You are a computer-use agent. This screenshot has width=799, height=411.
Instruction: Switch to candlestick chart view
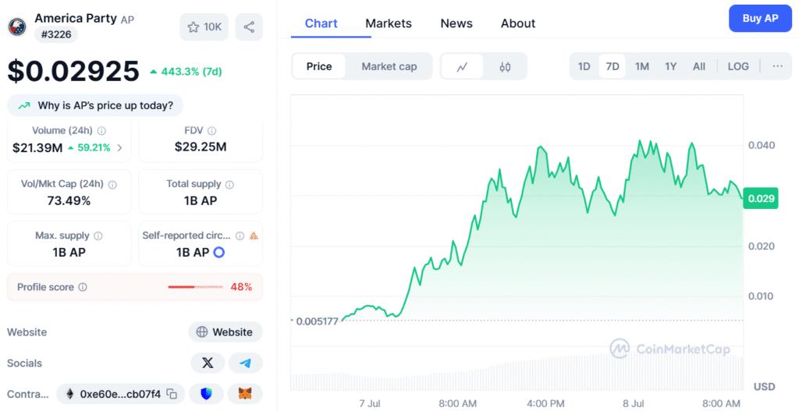(x=505, y=67)
